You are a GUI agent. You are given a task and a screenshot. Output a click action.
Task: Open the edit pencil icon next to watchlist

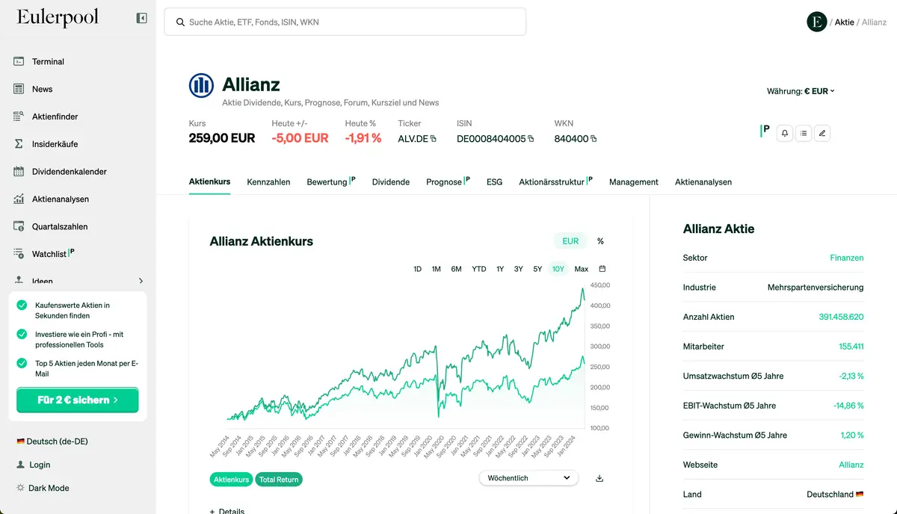click(x=822, y=133)
